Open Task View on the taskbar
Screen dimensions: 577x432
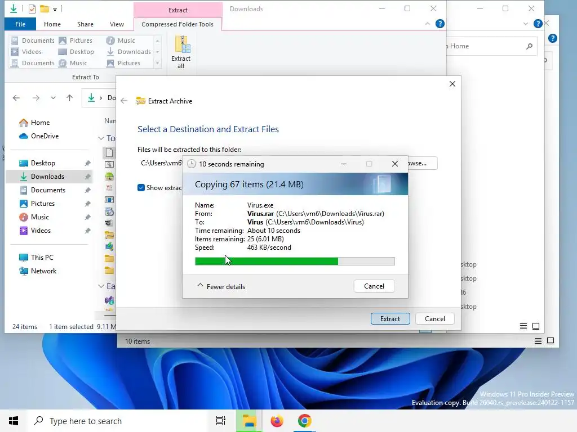(221, 421)
